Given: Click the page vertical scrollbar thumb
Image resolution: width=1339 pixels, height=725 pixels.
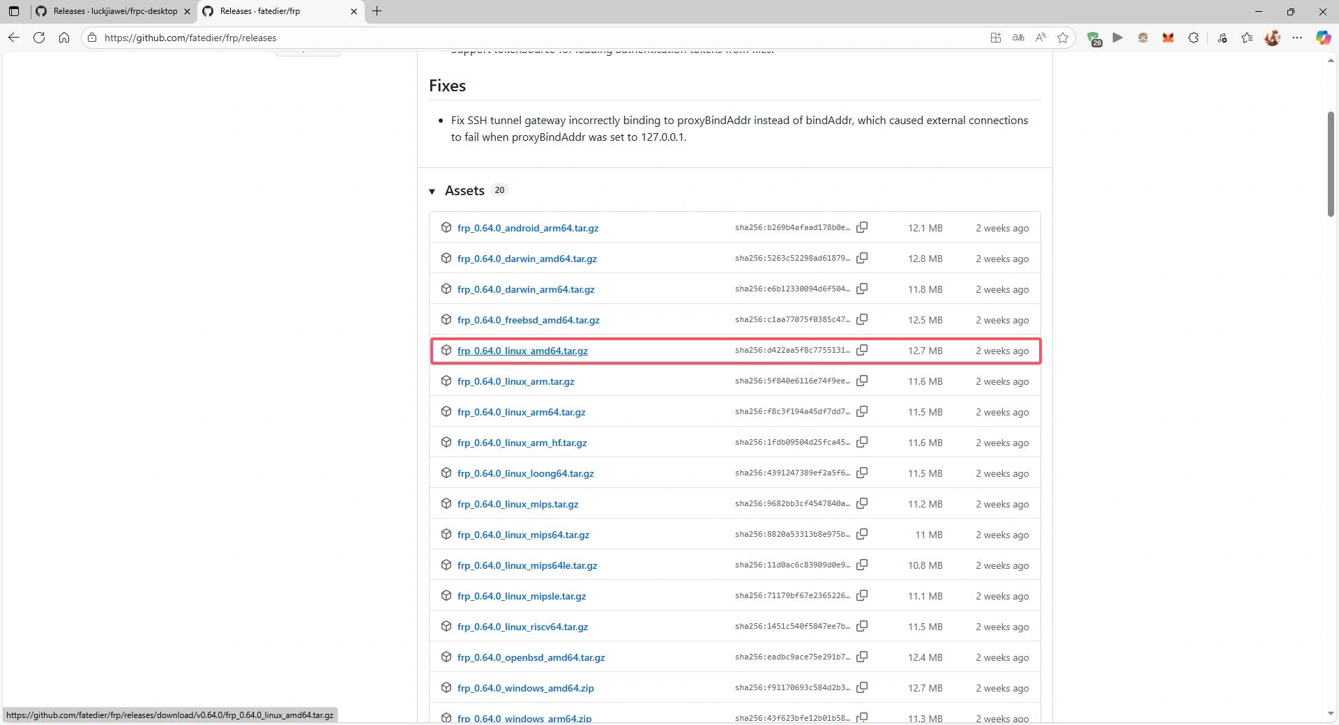Looking at the screenshot, I should point(1331,164).
